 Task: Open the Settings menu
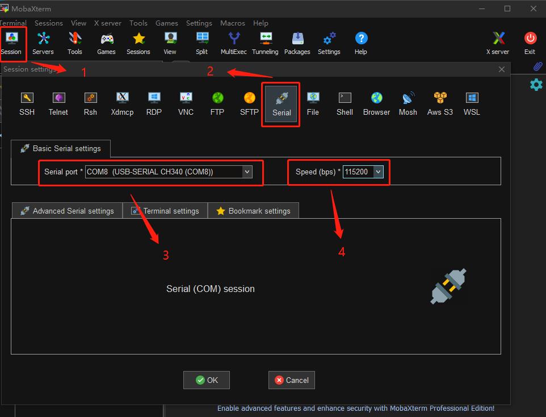pyautogui.click(x=199, y=23)
